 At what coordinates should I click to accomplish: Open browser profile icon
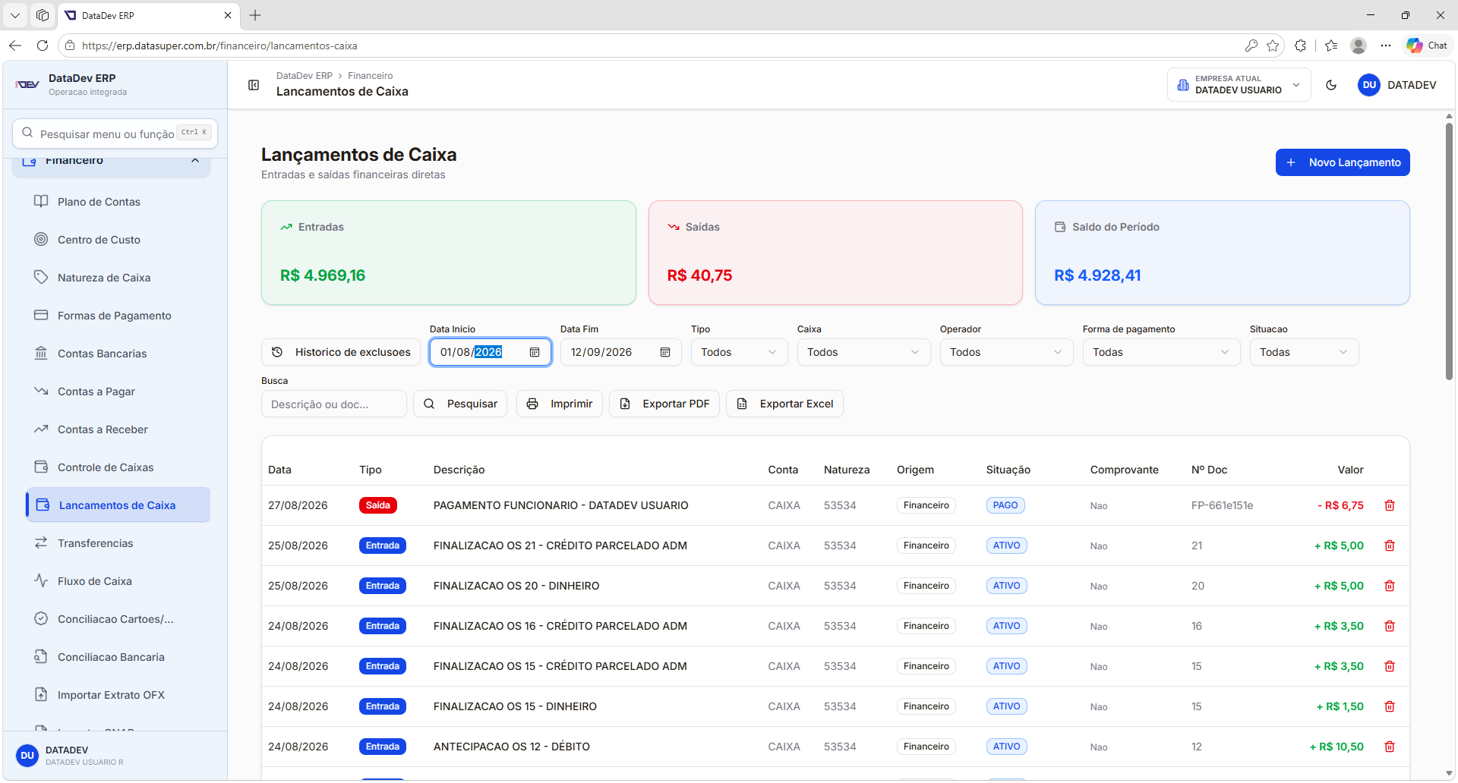pyautogui.click(x=1359, y=46)
